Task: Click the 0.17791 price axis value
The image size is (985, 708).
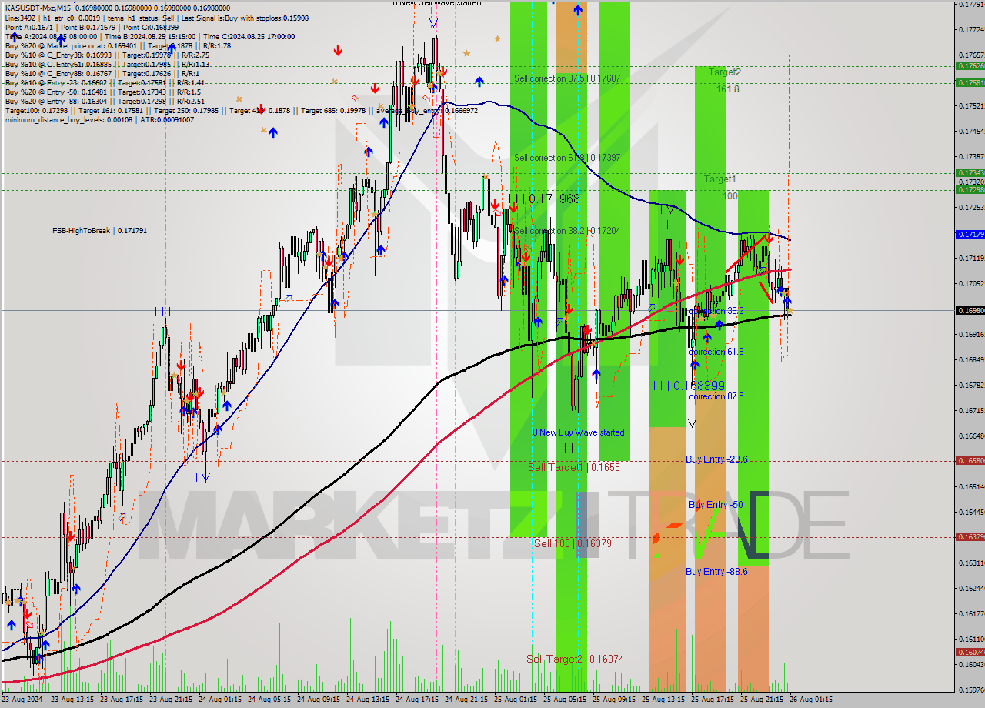Action: [x=971, y=5]
